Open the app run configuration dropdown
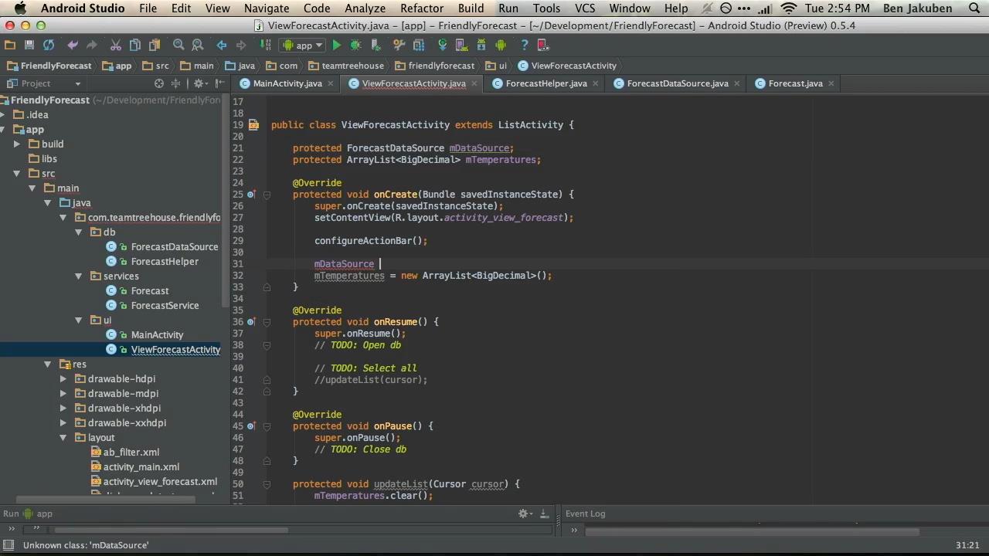The height and width of the screenshot is (556, 989). [304, 46]
